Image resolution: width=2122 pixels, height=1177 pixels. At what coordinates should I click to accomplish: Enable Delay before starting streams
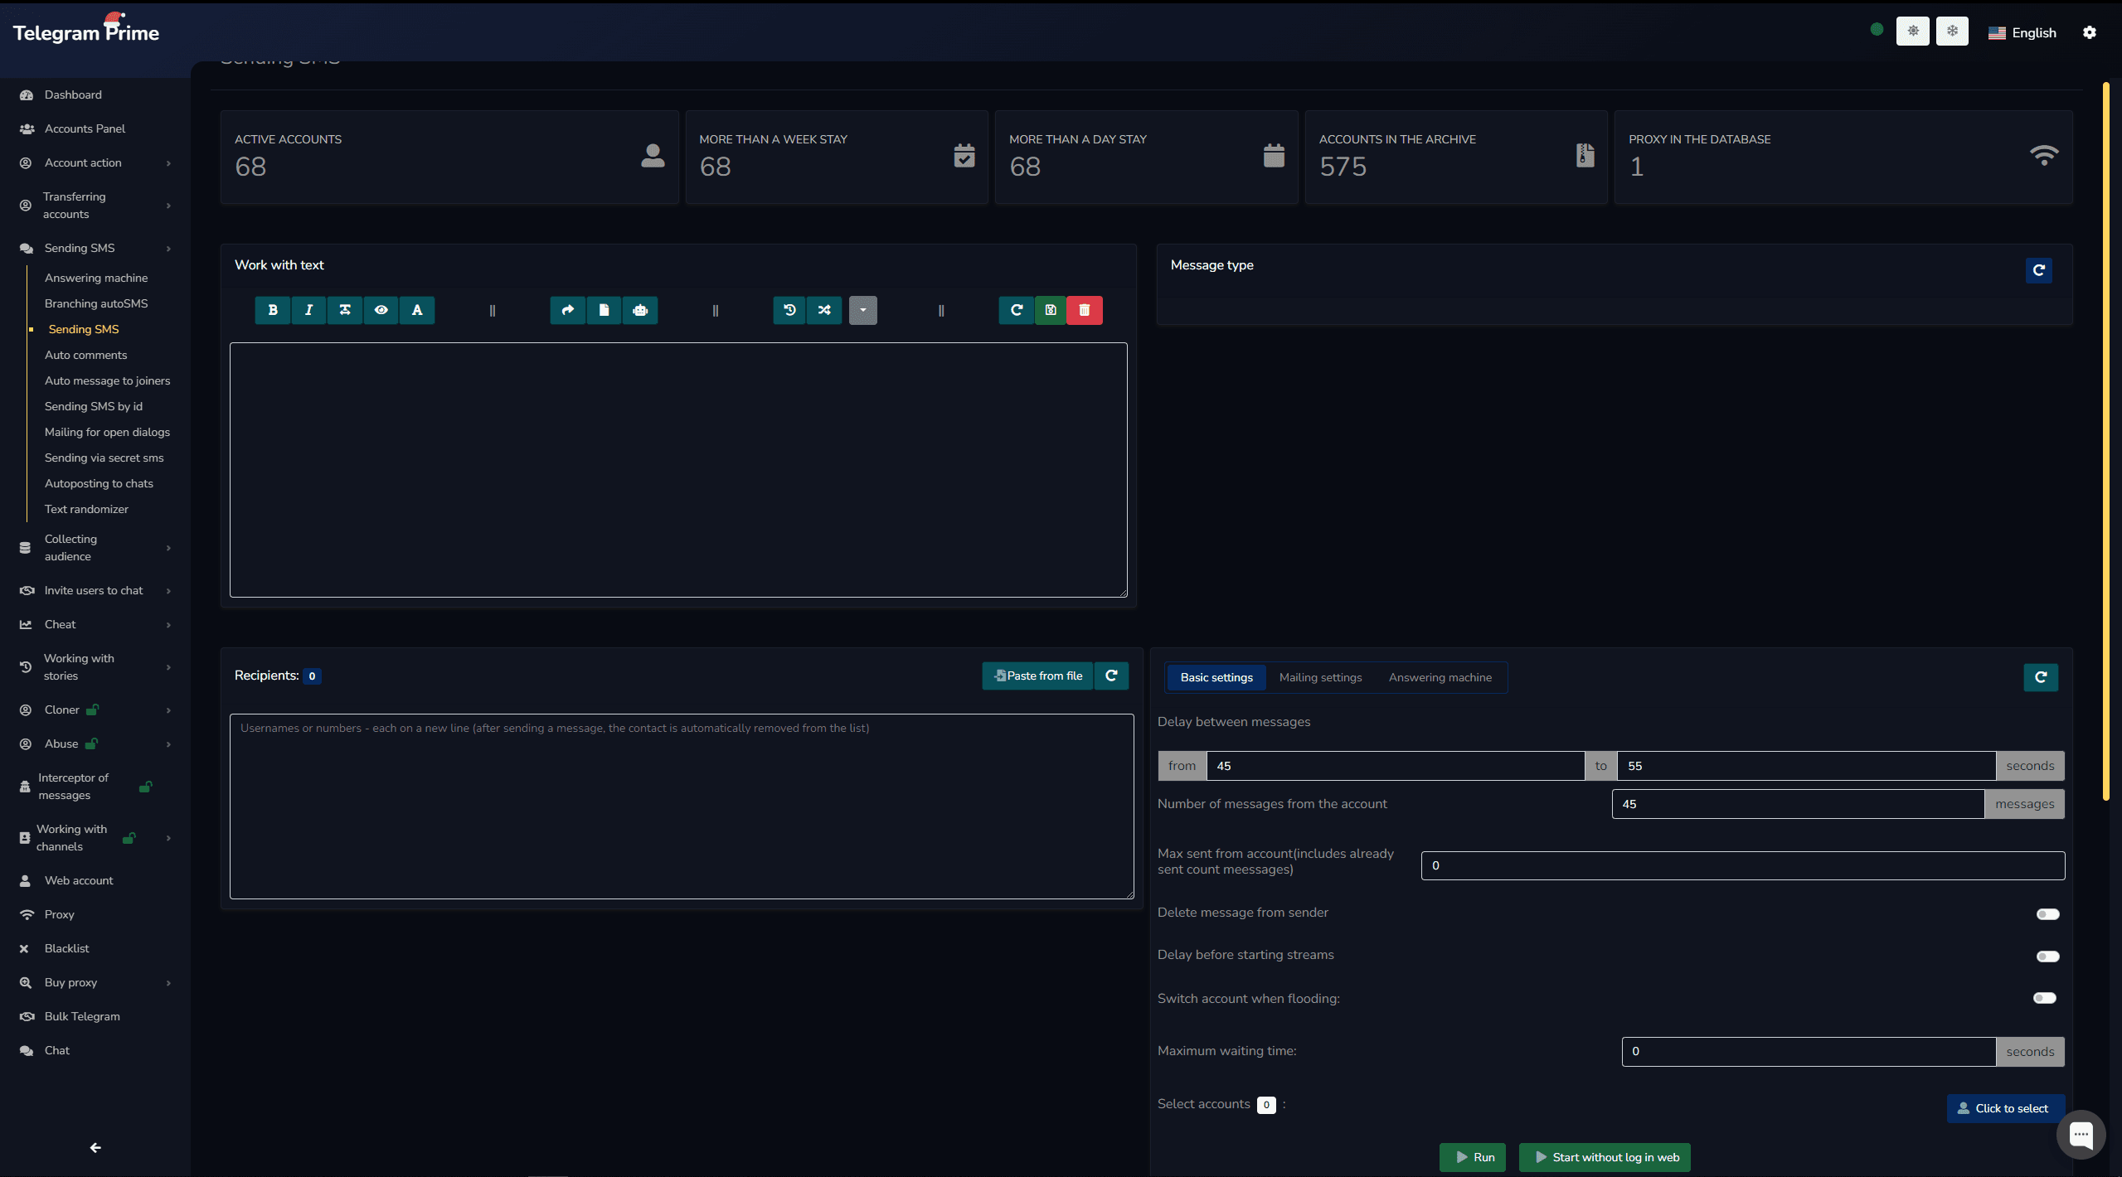tap(2047, 956)
